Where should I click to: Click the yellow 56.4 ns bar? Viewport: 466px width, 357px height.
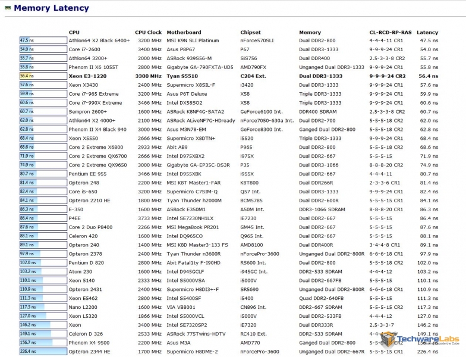27,76
